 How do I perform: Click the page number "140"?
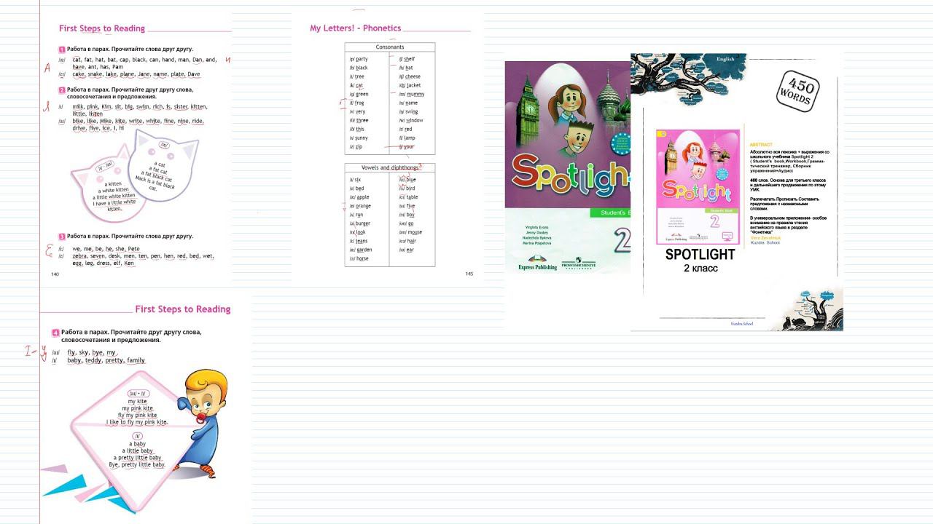coord(55,274)
